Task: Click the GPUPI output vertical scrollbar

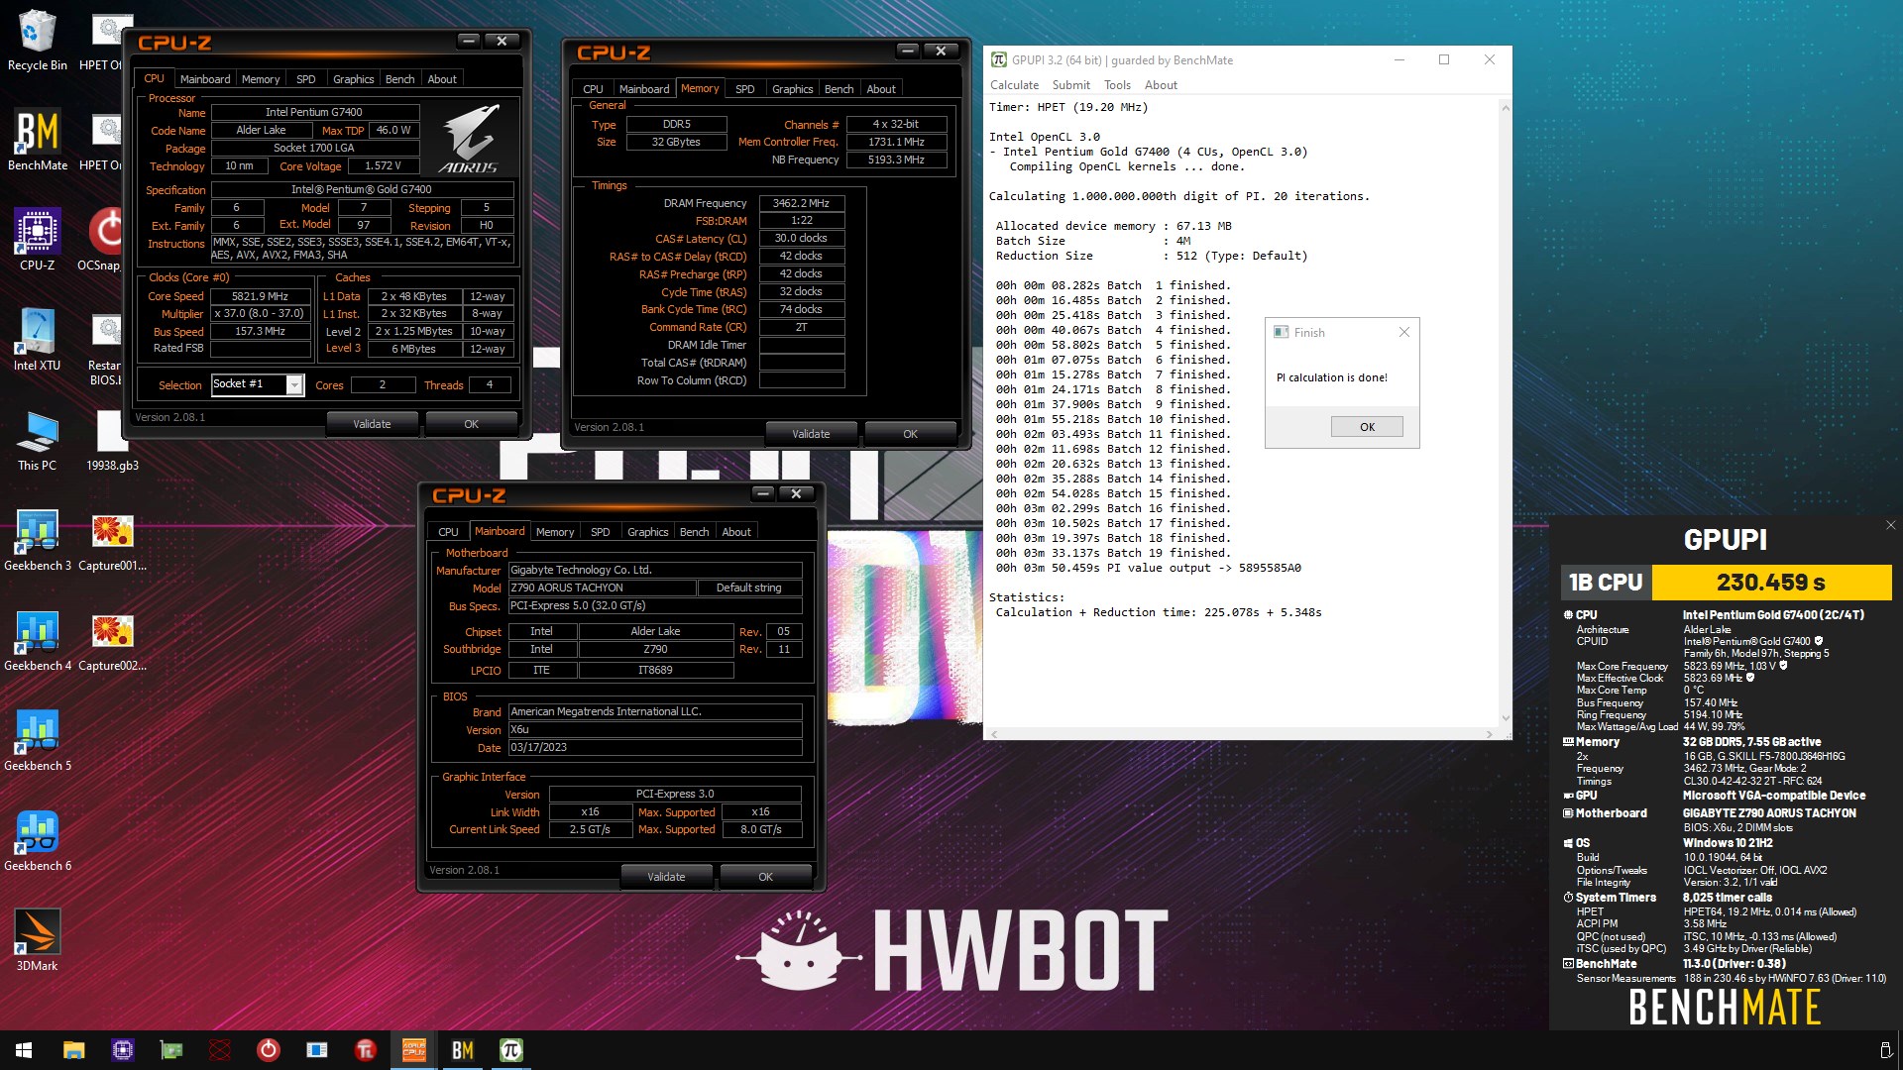Action: click(x=1506, y=413)
